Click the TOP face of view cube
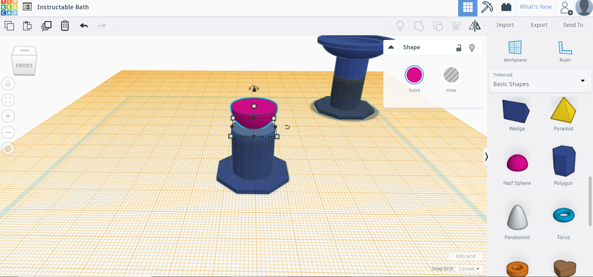This screenshot has height=277, width=593. coord(24,50)
